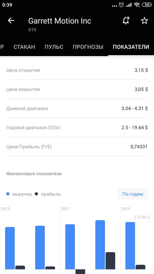
Task: Tap the dark прибыль legend dot
Action: [36, 194]
